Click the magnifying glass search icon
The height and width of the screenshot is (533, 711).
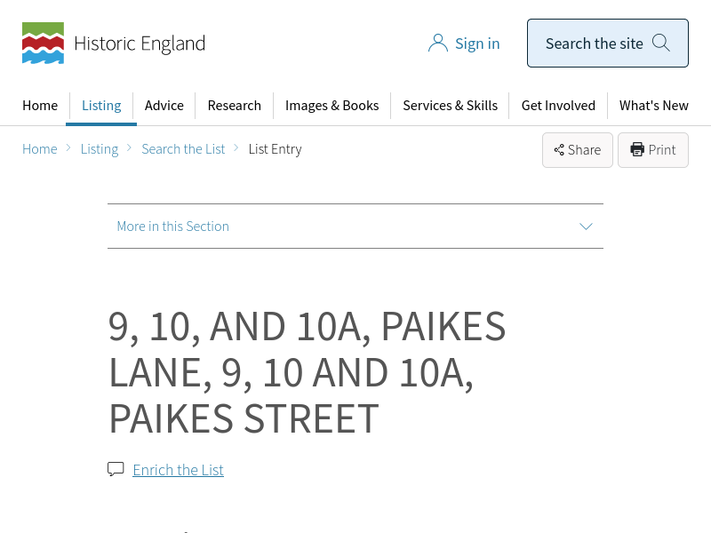click(x=660, y=43)
